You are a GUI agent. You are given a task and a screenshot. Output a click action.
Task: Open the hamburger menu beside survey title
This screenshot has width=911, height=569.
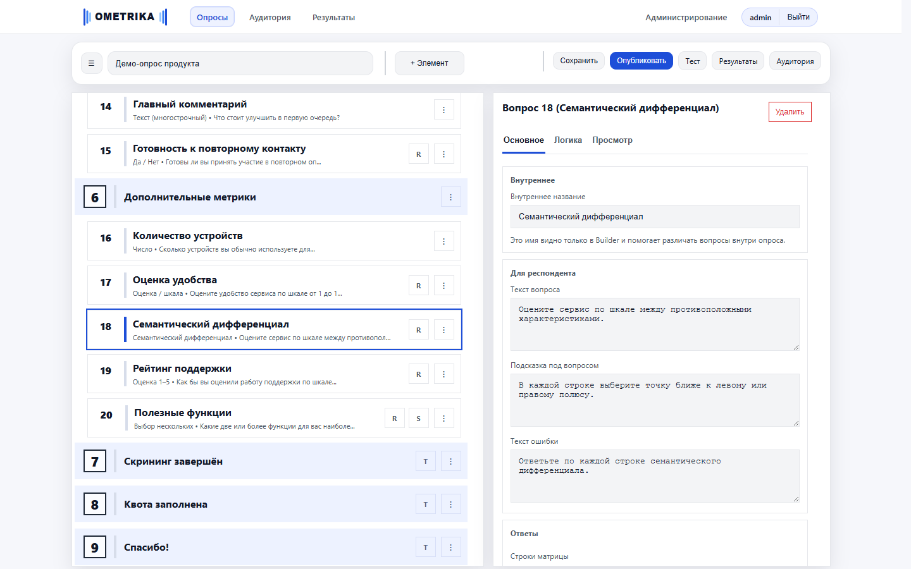(x=92, y=63)
